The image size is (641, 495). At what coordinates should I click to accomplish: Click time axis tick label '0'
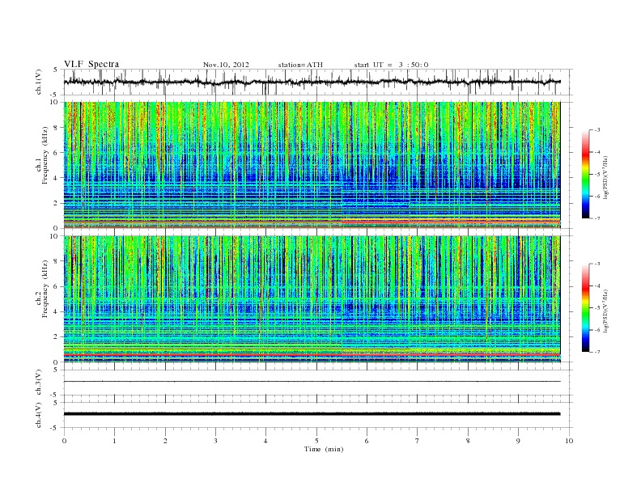[64, 441]
